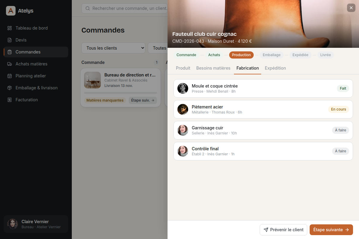The image size is (359, 239).
Task: Select the Livrée stage pill
Action: coord(325,55)
